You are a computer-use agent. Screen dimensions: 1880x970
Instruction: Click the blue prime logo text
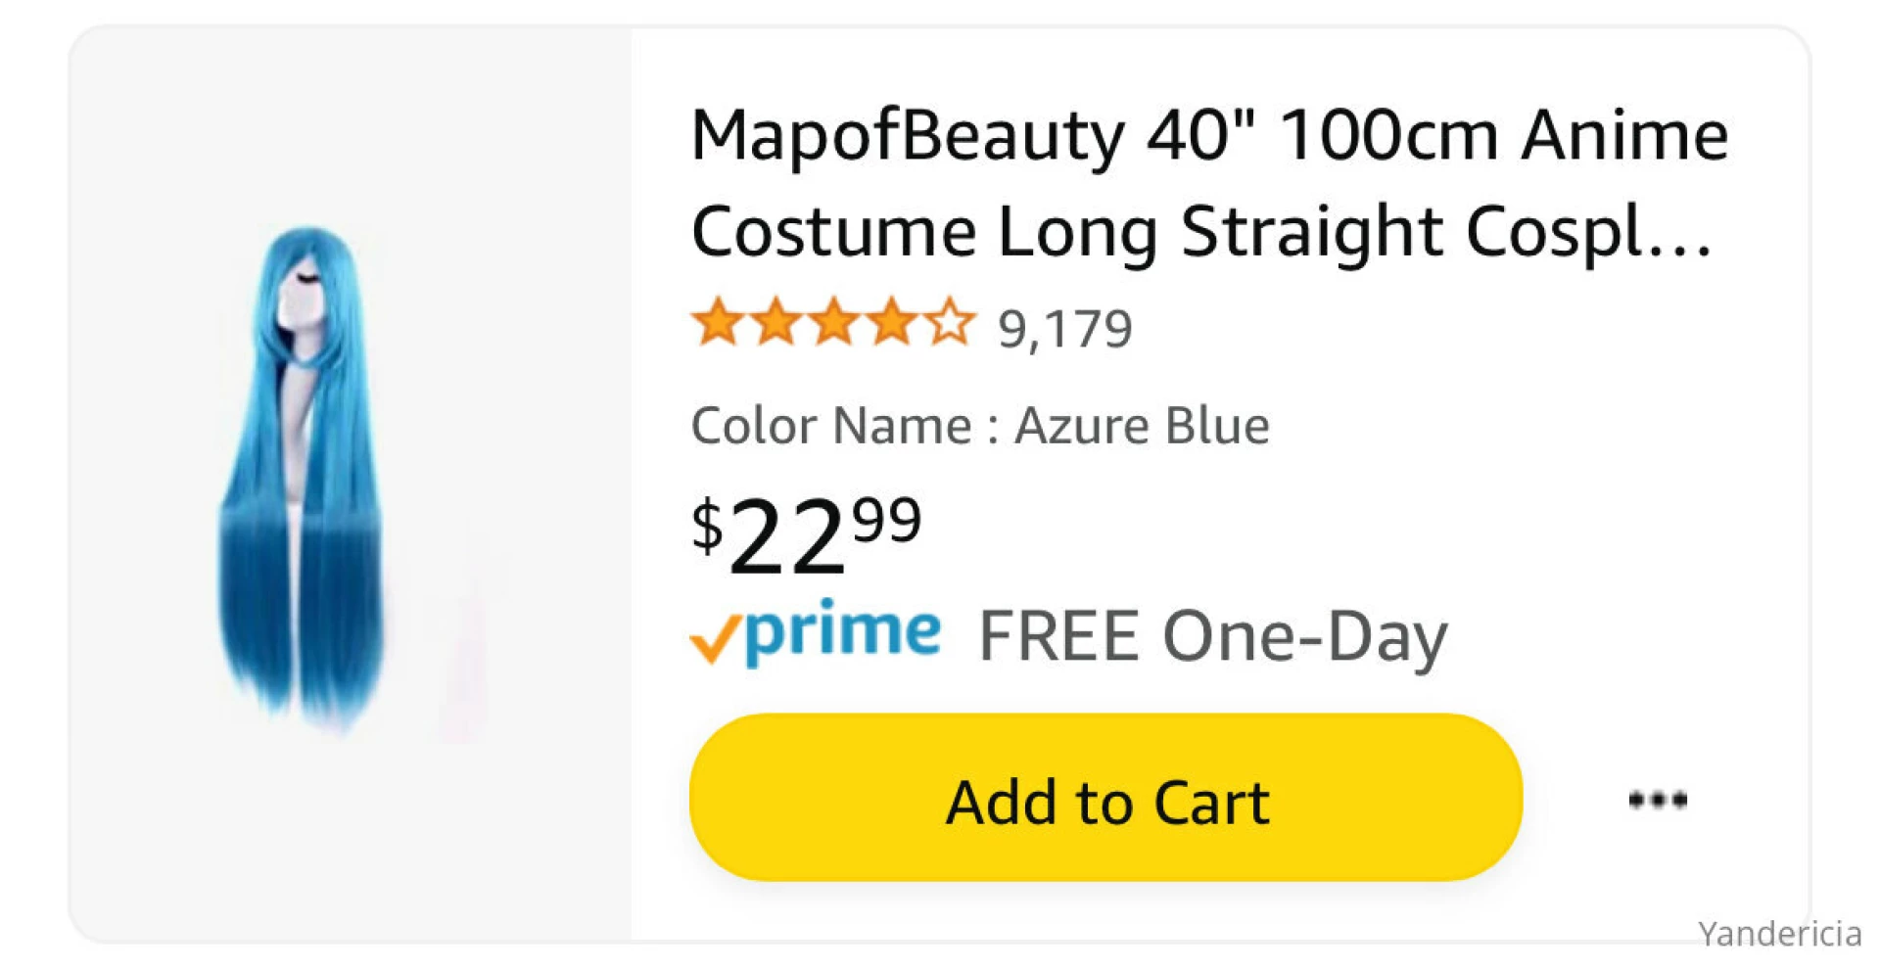[843, 631]
